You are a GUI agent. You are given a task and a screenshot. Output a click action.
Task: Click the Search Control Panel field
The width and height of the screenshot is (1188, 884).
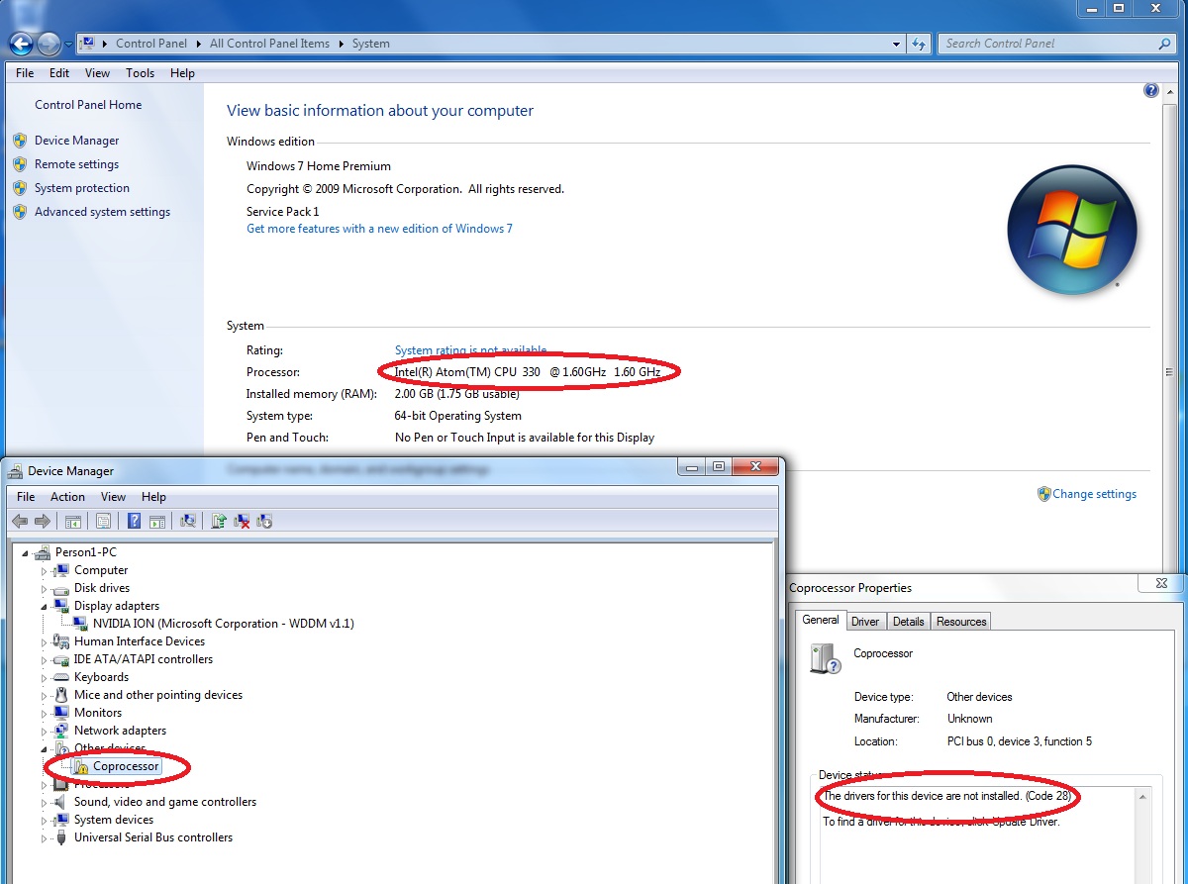coord(1049,44)
